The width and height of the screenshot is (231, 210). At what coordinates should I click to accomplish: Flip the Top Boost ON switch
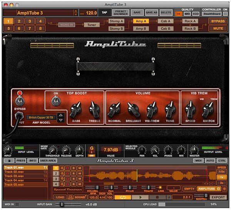click(56, 101)
